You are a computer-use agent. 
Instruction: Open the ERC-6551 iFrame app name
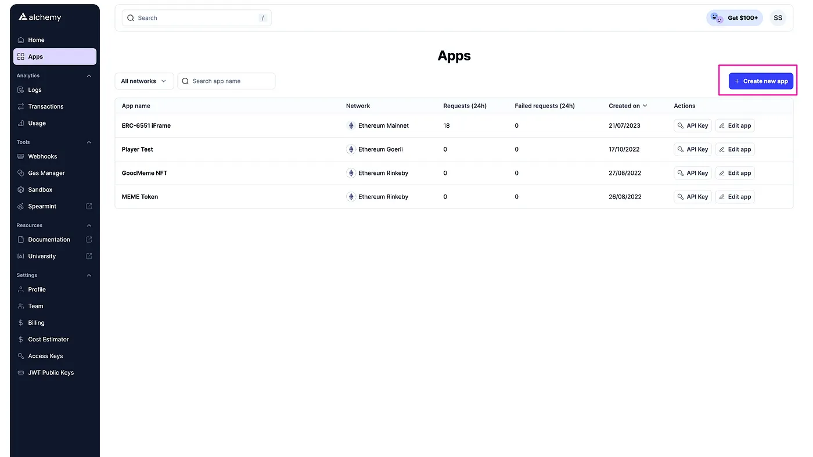146,125
